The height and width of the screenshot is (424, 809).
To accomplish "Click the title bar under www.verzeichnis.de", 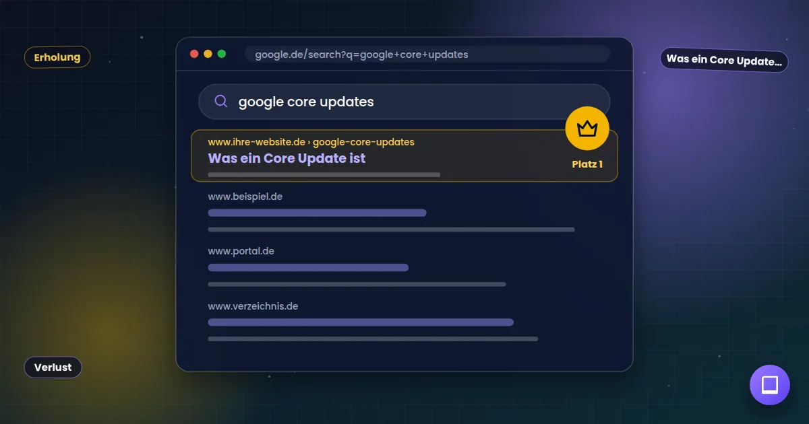I will click(361, 322).
